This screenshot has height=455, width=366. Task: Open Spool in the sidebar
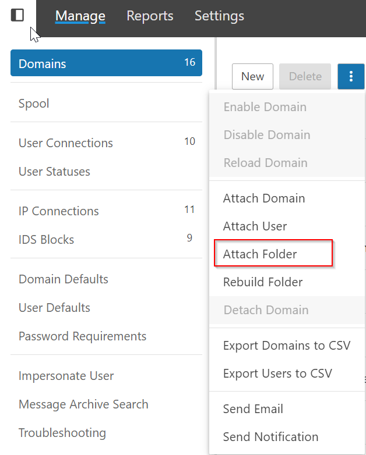pos(34,104)
